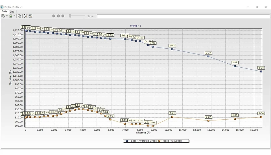
Task: Click the Copy icon in toolbar
Action: tap(19, 16)
